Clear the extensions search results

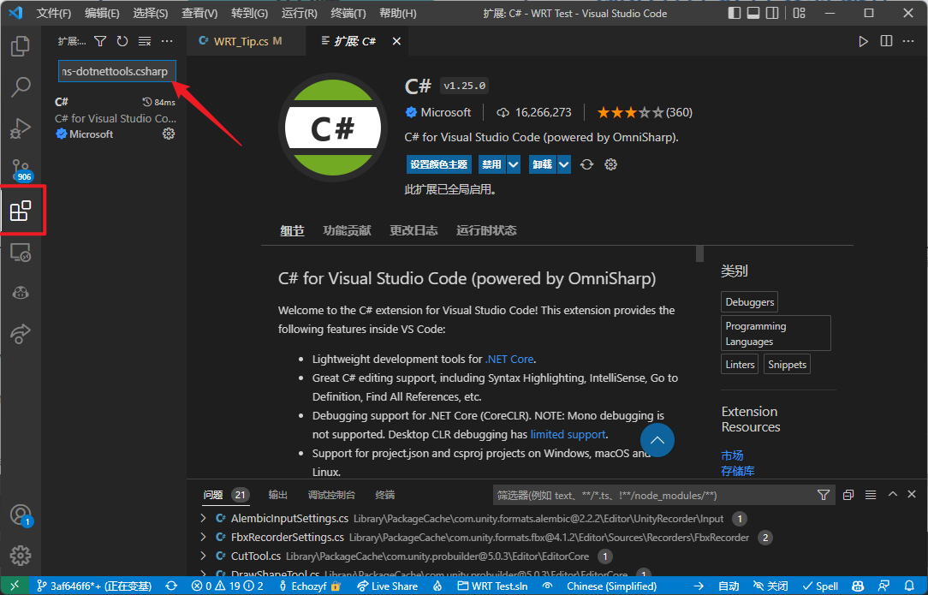click(x=145, y=41)
